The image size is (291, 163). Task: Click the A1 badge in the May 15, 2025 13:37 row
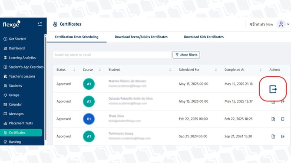(89, 101)
